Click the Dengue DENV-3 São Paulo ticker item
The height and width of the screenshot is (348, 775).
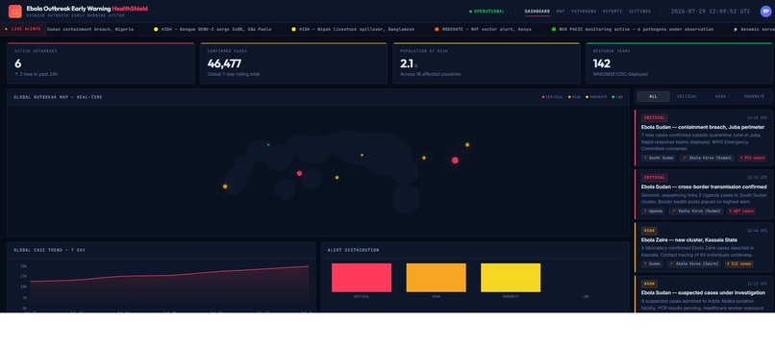pos(212,29)
